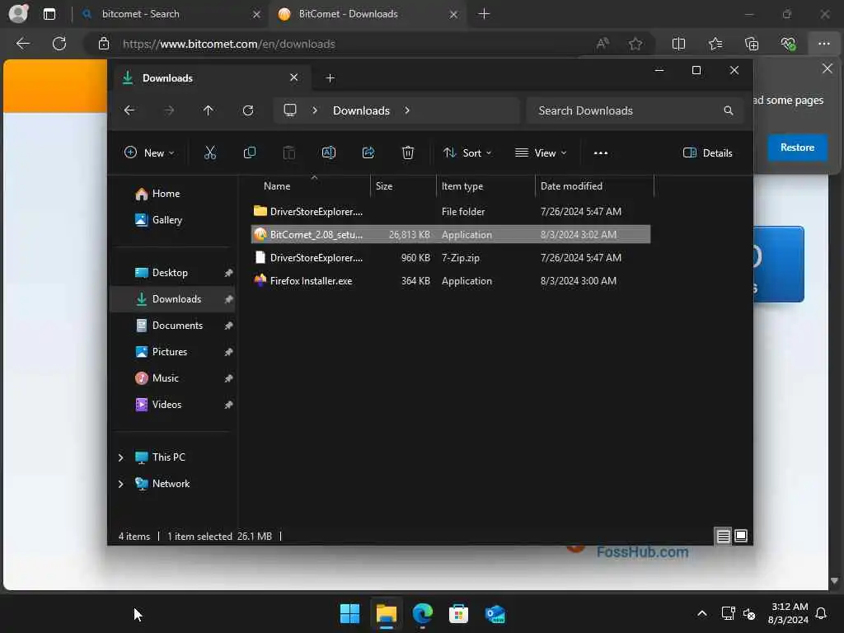The height and width of the screenshot is (633, 844).
Task: Open the See more three-dots menu in Explorer
Action: pos(601,152)
